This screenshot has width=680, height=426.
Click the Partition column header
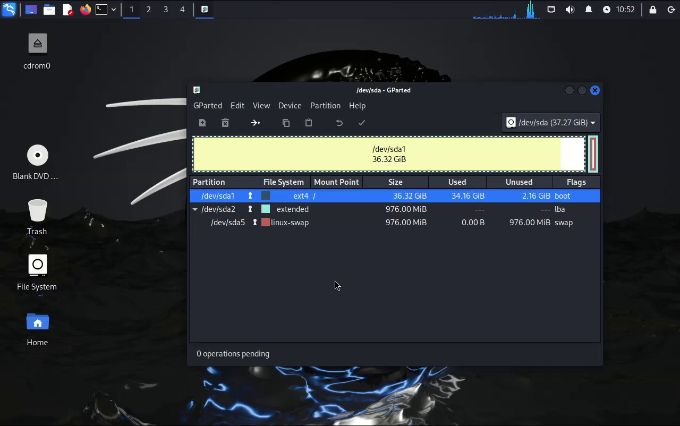point(225,182)
